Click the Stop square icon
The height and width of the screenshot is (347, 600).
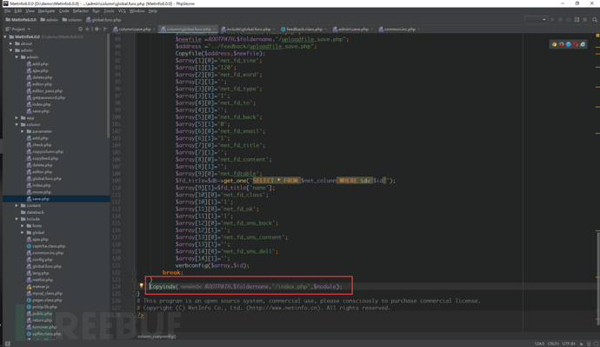point(584,19)
